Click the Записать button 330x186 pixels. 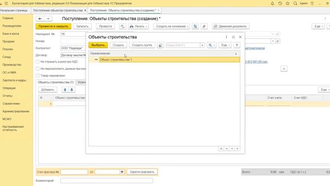[82, 26]
